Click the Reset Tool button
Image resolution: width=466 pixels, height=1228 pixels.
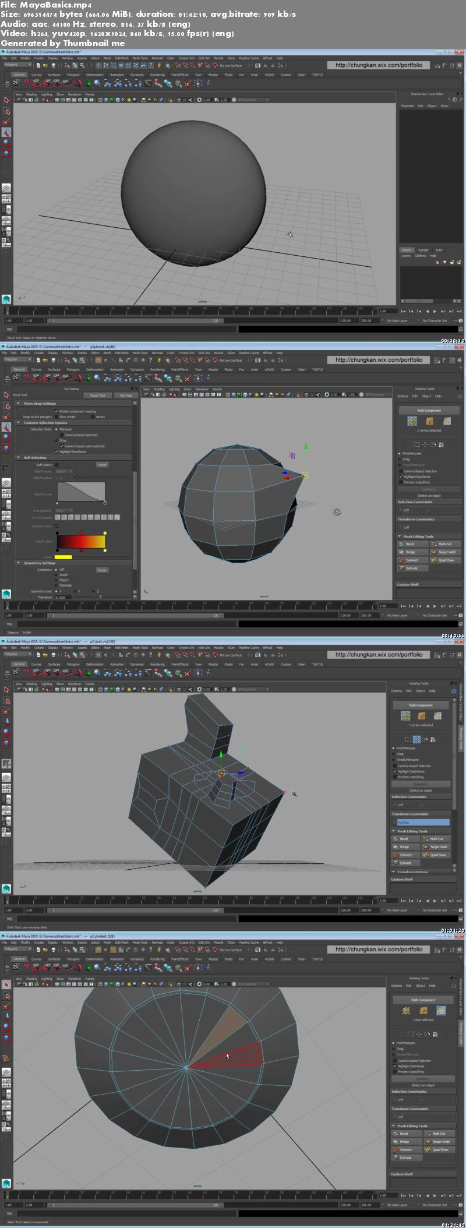click(x=97, y=396)
